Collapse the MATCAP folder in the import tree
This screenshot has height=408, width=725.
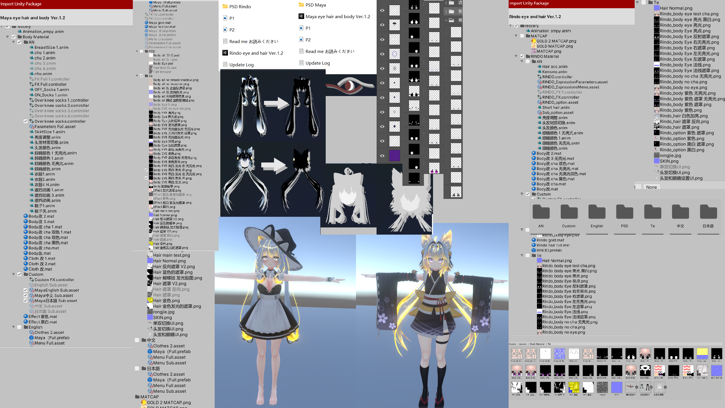[x=516, y=36]
